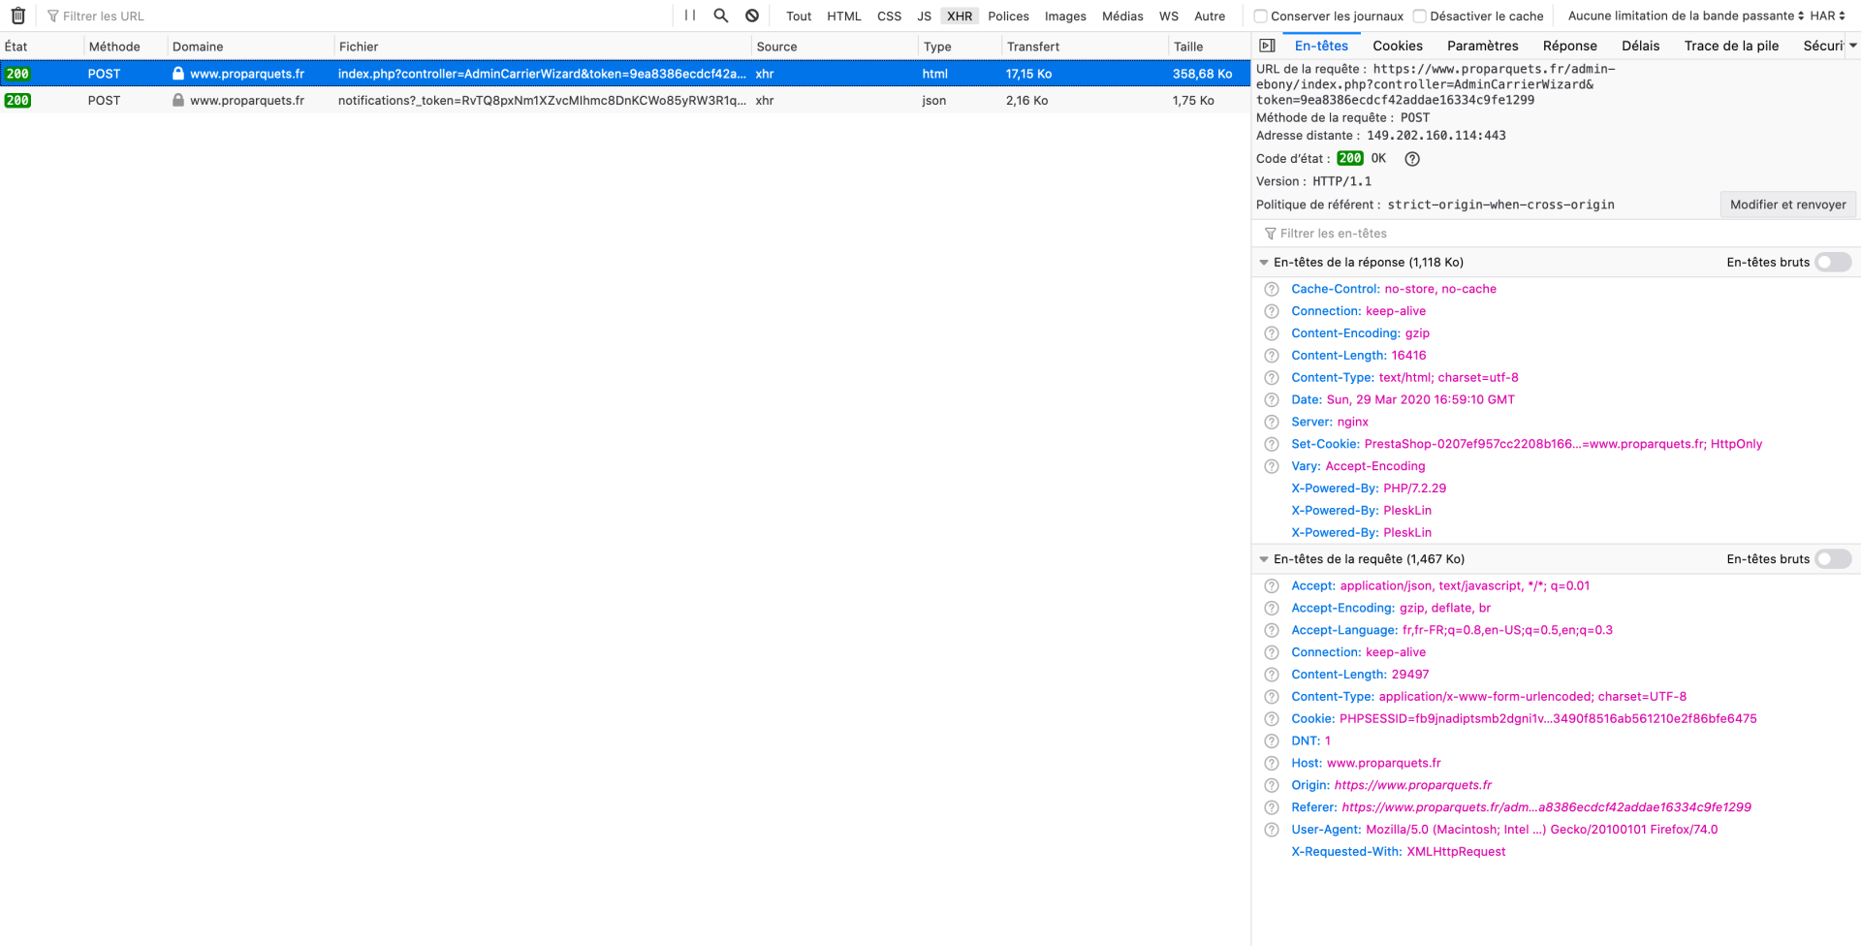Collapse En-têtes de la requête section

tap(1264, 559)
